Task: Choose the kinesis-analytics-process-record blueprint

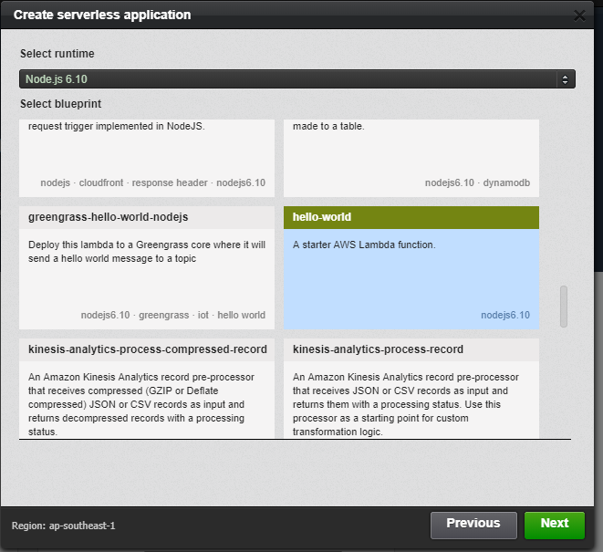Action: tap(411, 388)
